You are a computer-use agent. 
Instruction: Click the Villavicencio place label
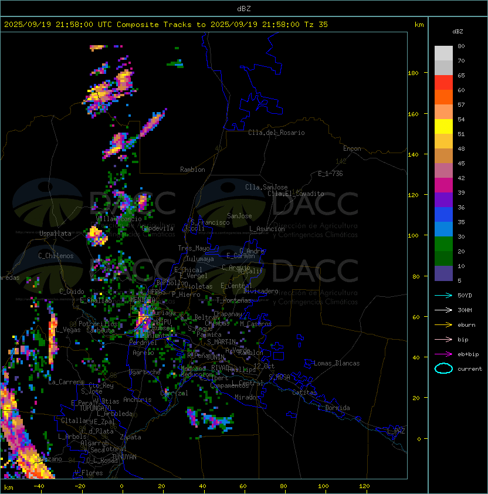click(118, 218)
